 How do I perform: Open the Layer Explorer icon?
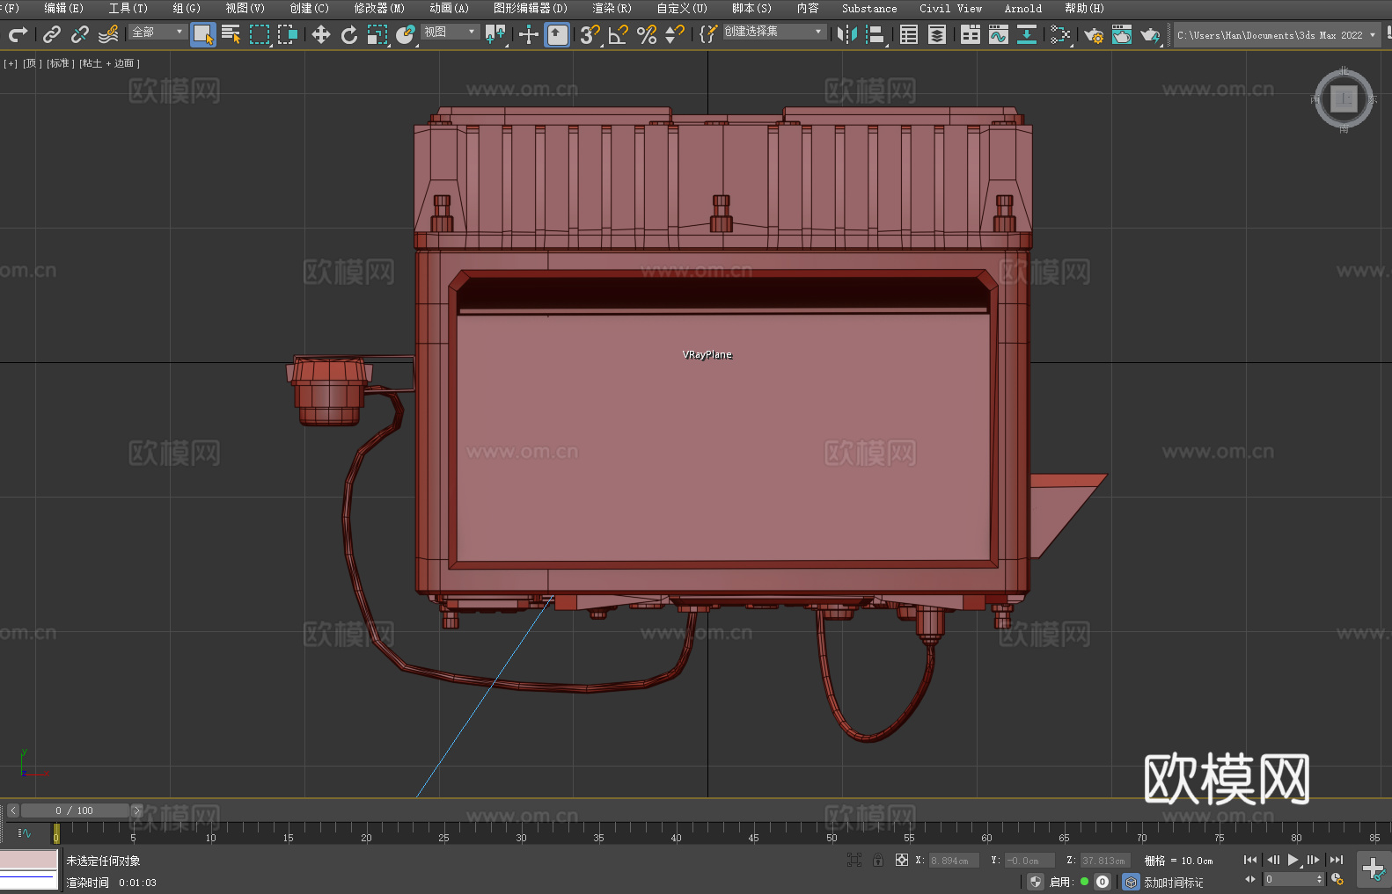(937, 35)
